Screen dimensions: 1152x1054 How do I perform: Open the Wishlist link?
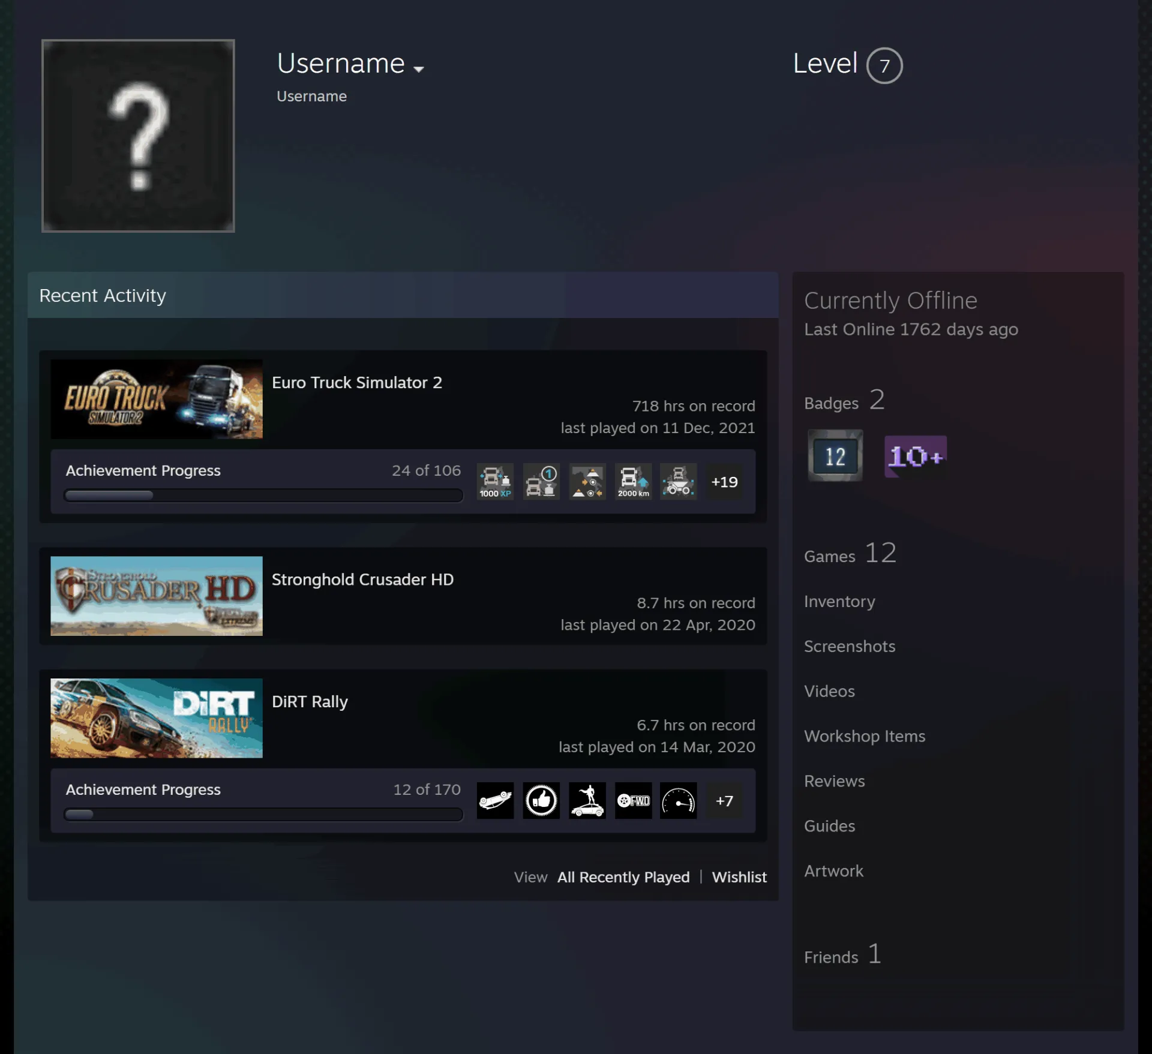pyautogui.click(x=739, y=877)
